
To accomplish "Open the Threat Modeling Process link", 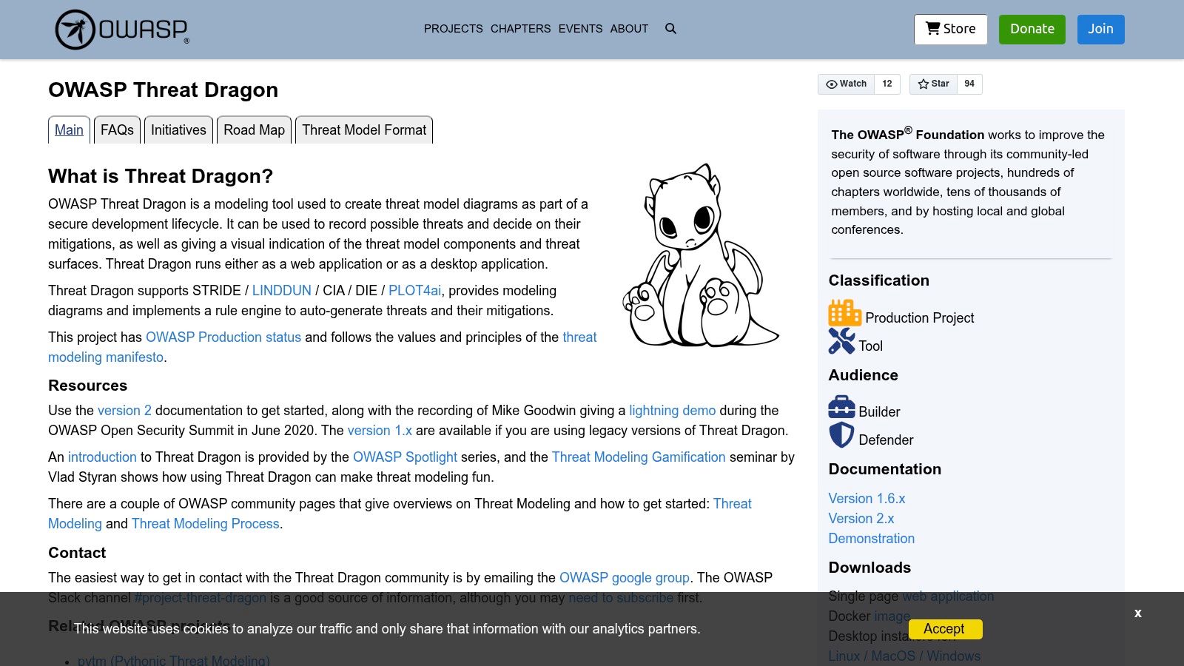I will click(x=206, y=524).
